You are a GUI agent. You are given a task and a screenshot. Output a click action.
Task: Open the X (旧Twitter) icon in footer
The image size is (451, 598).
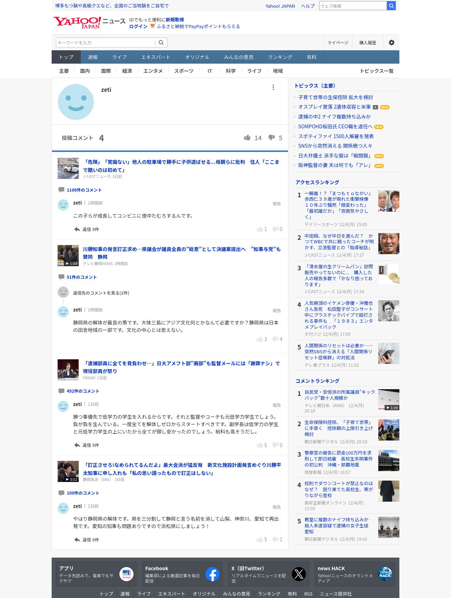299,574
